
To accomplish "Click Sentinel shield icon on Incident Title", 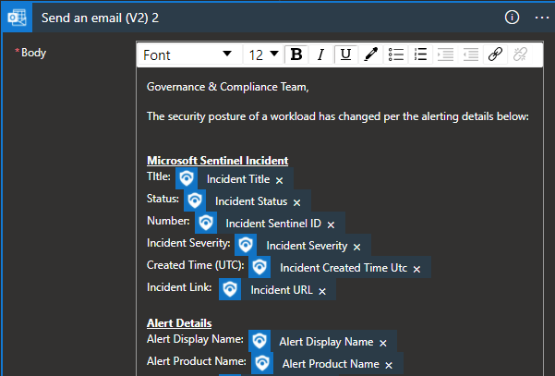I will (187, 178).
